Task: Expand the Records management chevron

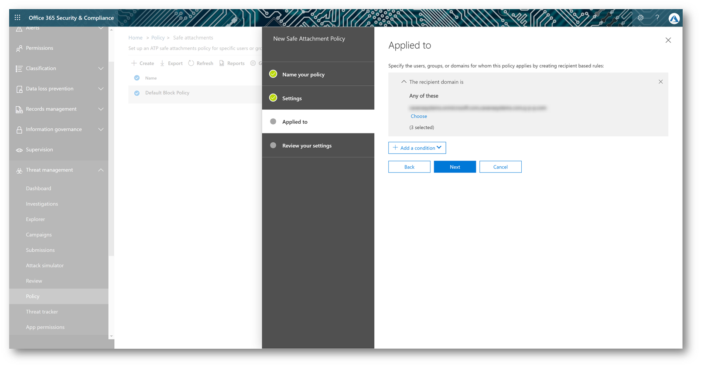Action: tap(101, 109)
